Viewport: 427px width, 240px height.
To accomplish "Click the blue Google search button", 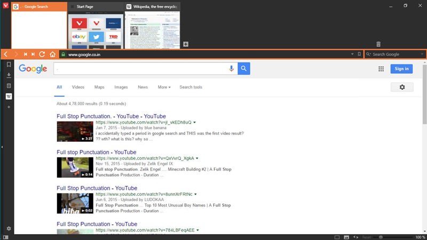I will click(x=244, y=69).
